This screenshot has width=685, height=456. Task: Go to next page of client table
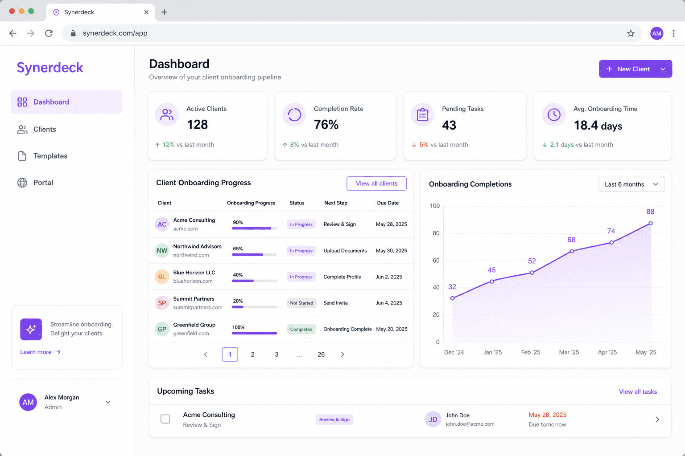pos(342,354)
